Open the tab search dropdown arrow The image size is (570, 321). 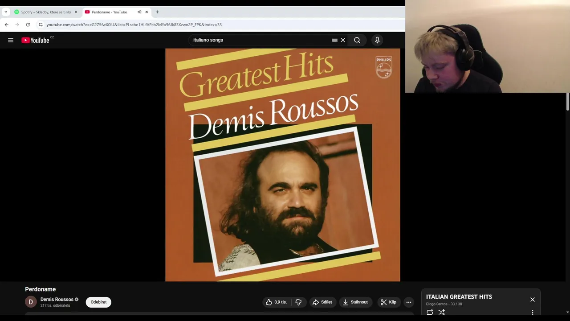point(6,12)
